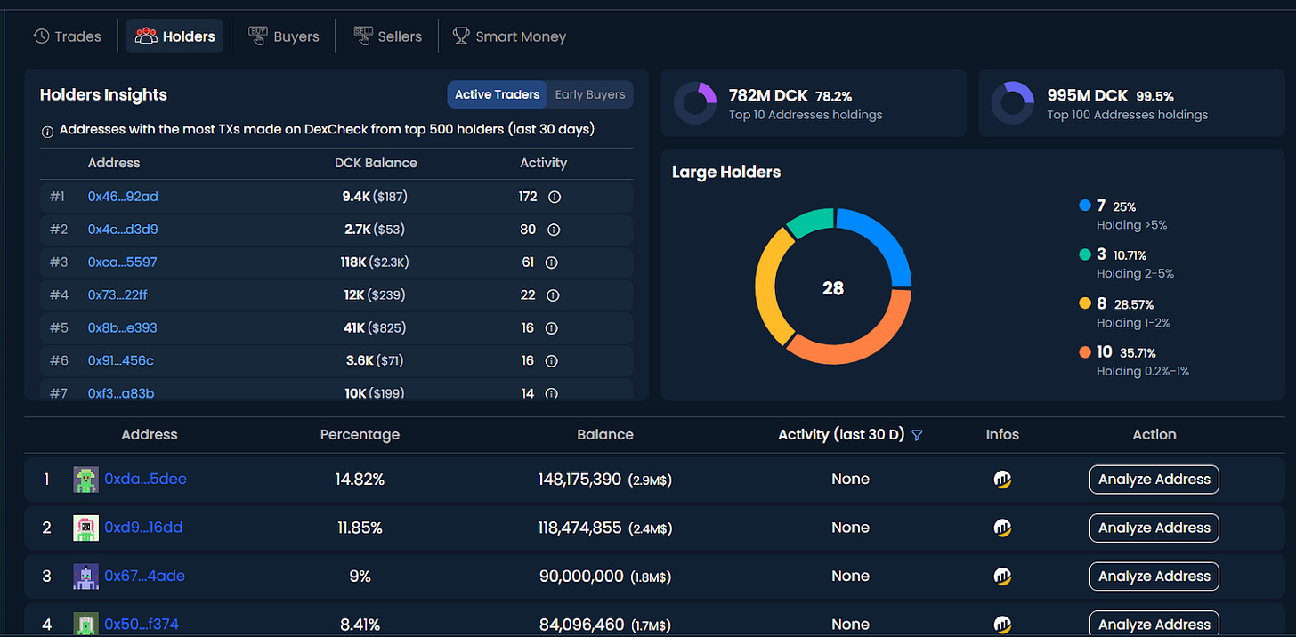Go to the Smart Money tab
Screen dimensions: 1296x637
509,36
